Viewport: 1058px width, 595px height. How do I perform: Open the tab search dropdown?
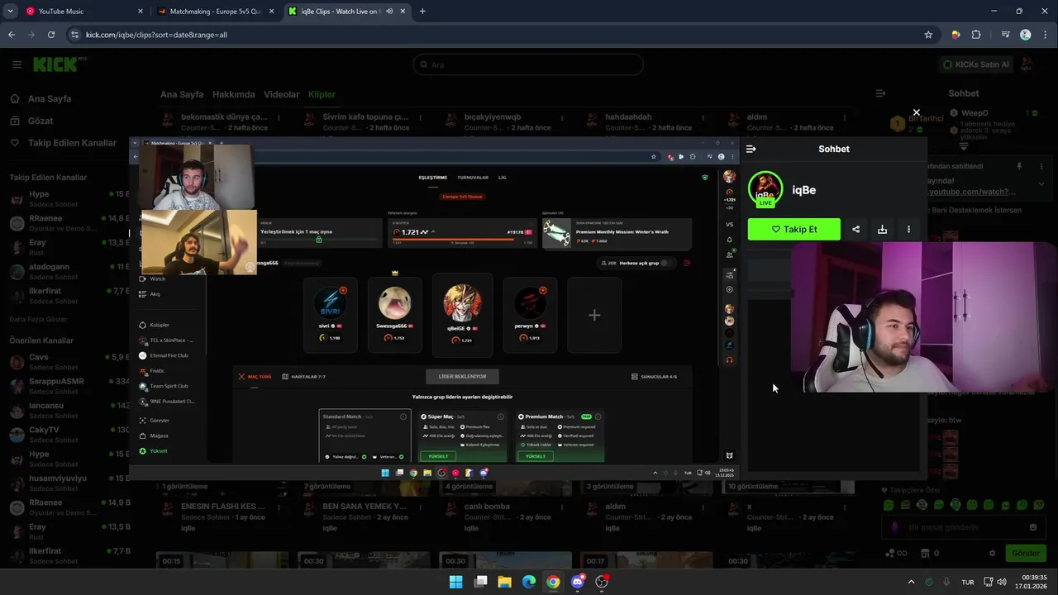click(10, 12)
